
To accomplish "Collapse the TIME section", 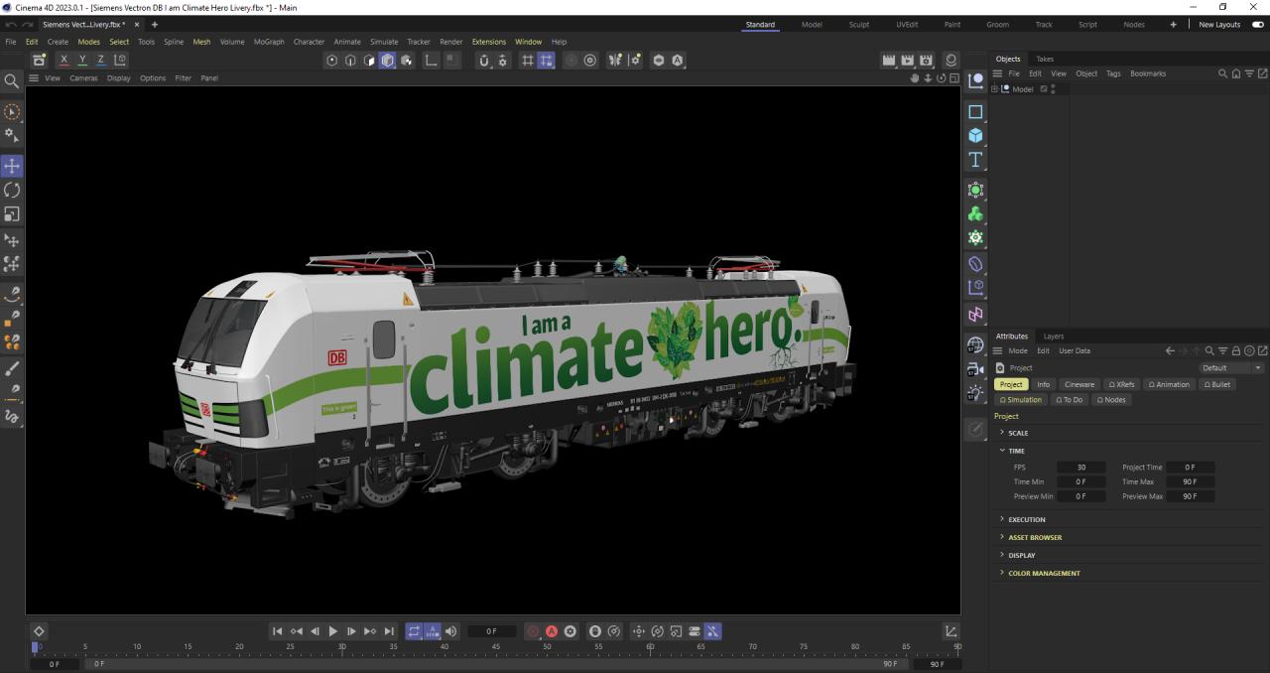I will click(x=1016, y=451).
